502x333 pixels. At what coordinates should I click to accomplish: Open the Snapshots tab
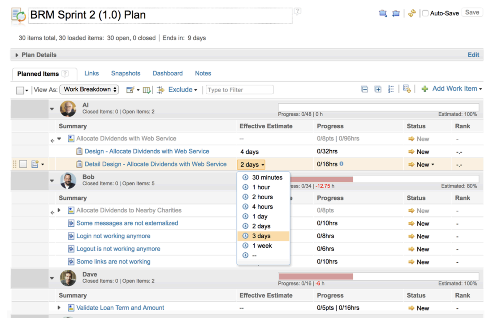click(x=125, y=73)
